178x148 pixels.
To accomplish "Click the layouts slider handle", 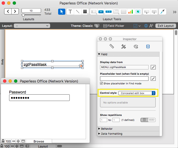I will [x=23, y=15].
